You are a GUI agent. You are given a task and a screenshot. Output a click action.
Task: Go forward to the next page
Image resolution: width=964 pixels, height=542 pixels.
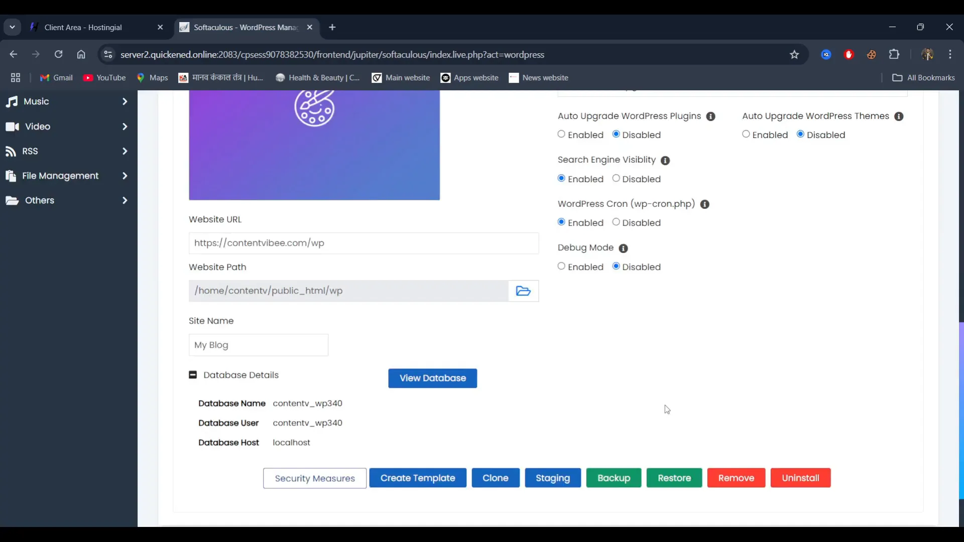tap(36, 55)
